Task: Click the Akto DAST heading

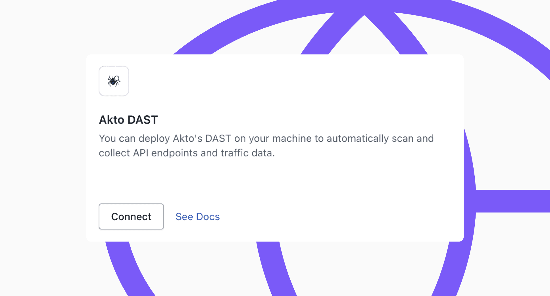Action: pyautogui.click(x=128, y=119)
